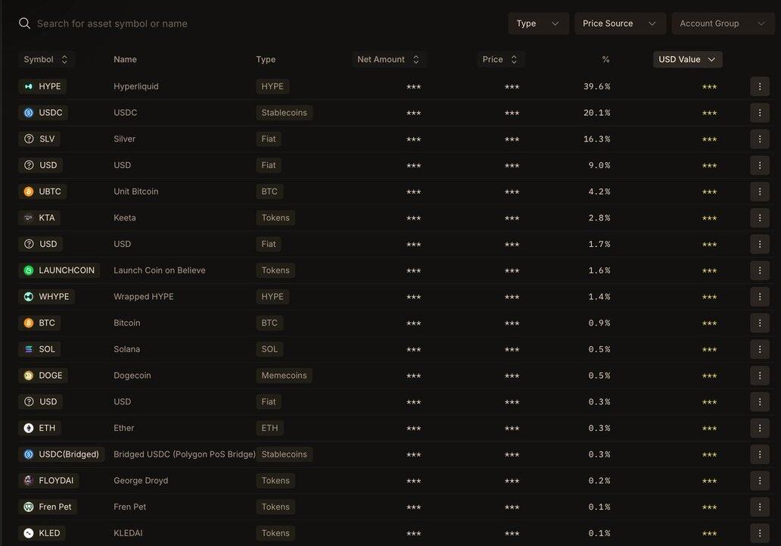This screenshot has height=546, width=781.
Task: Click the FLOYDAI avatar icon
Action: coord(29,481)
